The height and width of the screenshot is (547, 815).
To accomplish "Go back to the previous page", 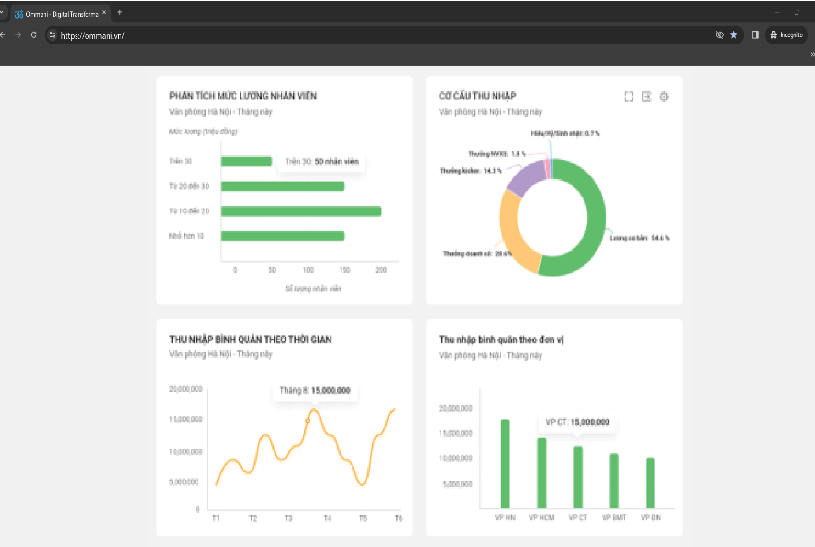I will (x=3, y=35).
